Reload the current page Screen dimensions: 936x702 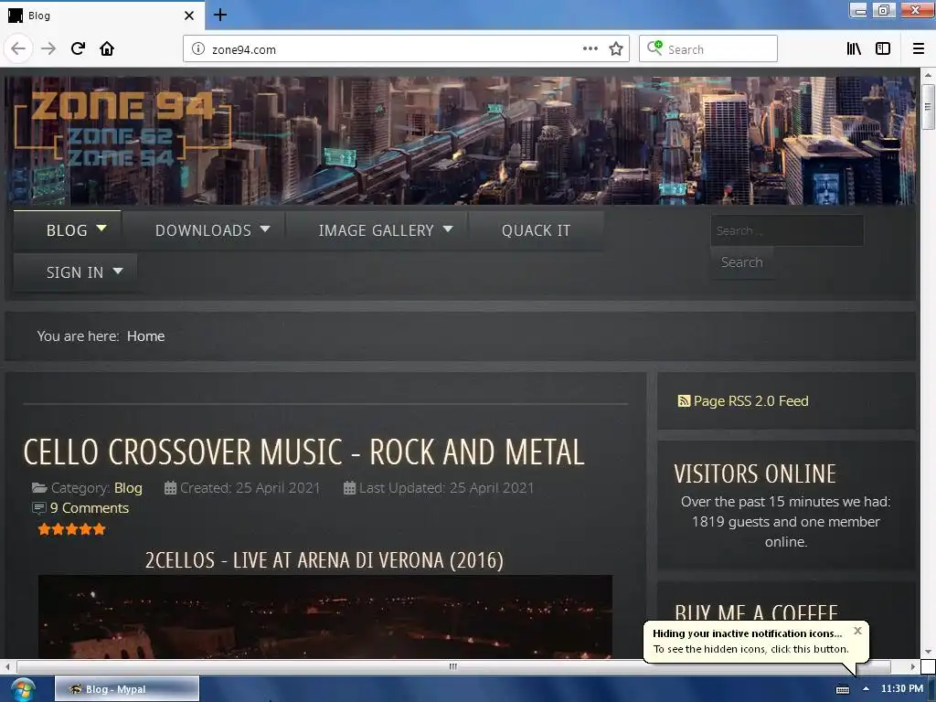tap(78, 48)
